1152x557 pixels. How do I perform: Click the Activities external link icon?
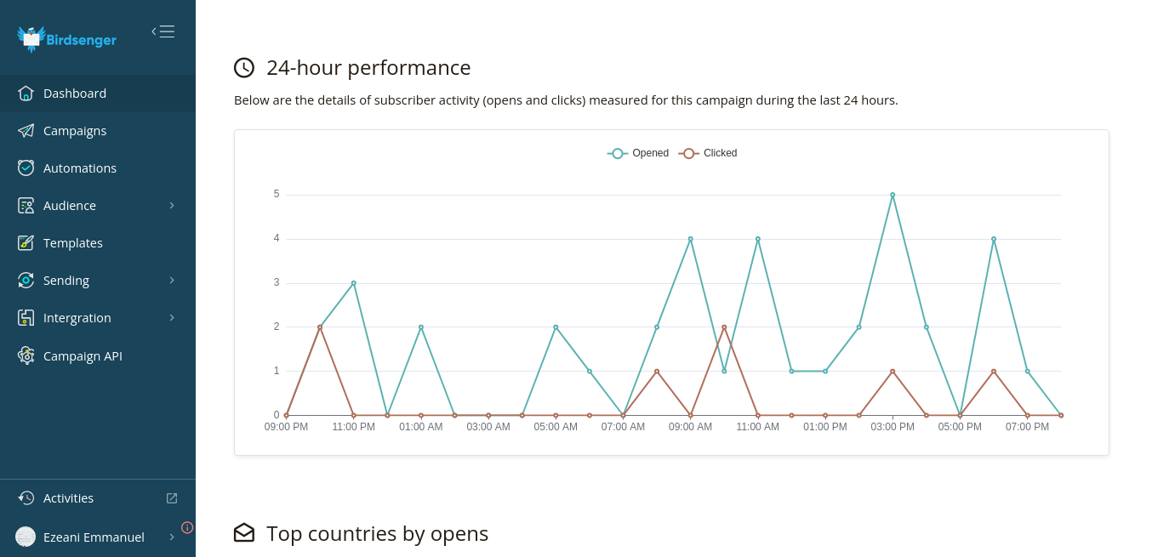pyautogui.click(x=172, y=498)
